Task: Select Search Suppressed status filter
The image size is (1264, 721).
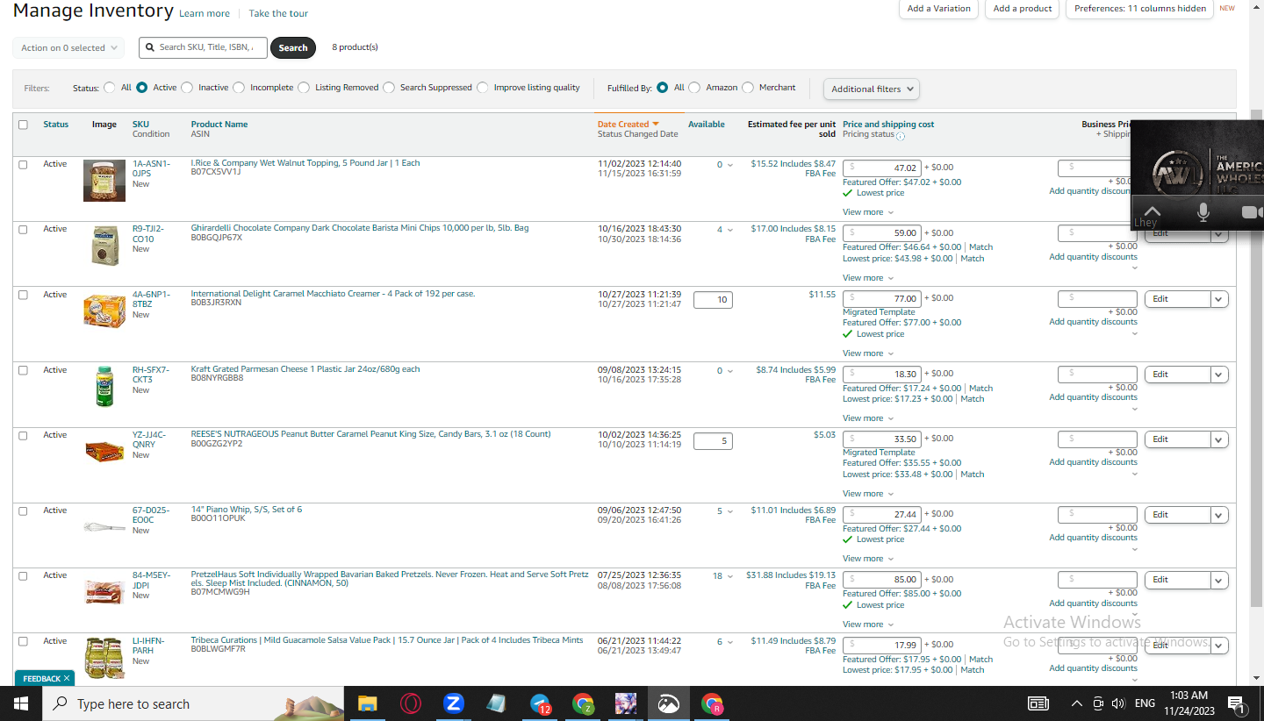Action: pyautogui.click(x=389, y=88)
